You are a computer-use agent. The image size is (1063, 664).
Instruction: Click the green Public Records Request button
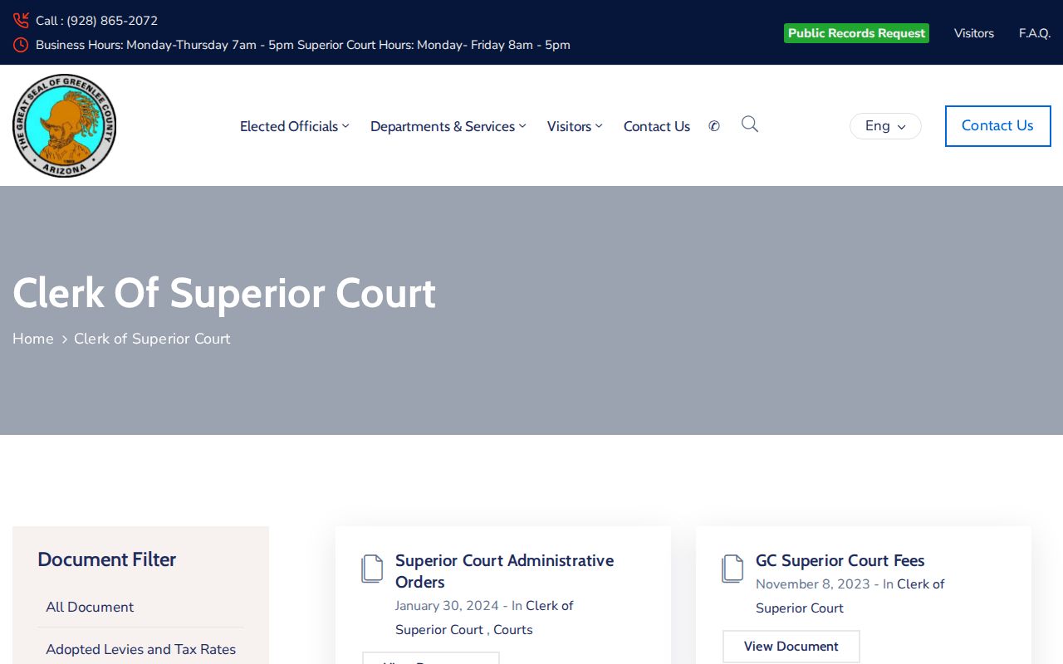[x=856, y=33]
